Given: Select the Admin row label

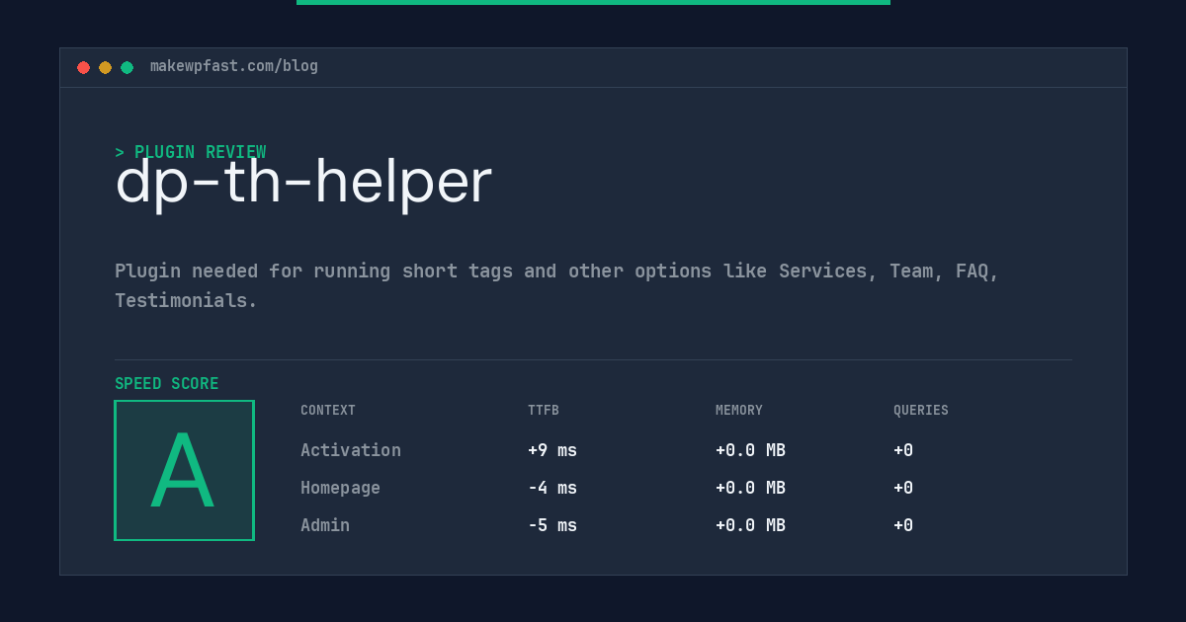Looking at the screenshot, I should coord(325,525).
